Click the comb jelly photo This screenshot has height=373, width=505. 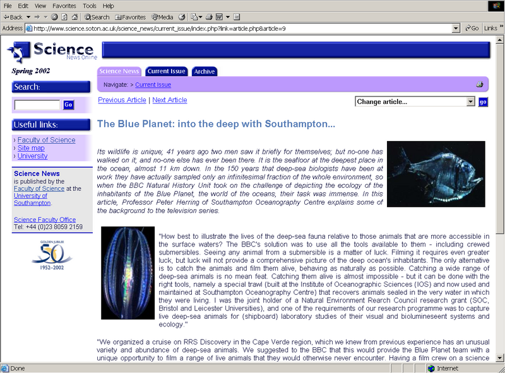[128, 273]
